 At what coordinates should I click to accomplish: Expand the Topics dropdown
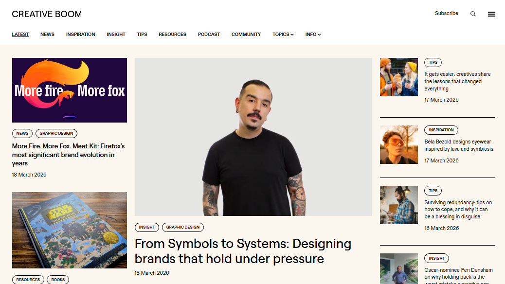click(283, 35)
